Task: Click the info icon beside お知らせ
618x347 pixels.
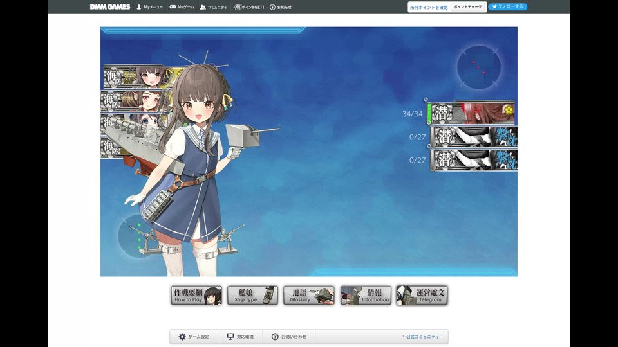Action: [x=272, y=7]
